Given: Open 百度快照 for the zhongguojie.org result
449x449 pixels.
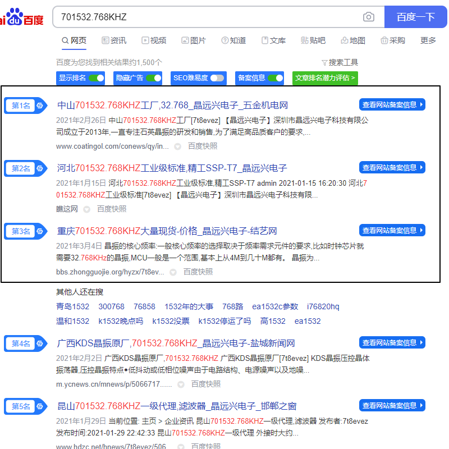Looking at the screenshot, I should click(198, 272).
